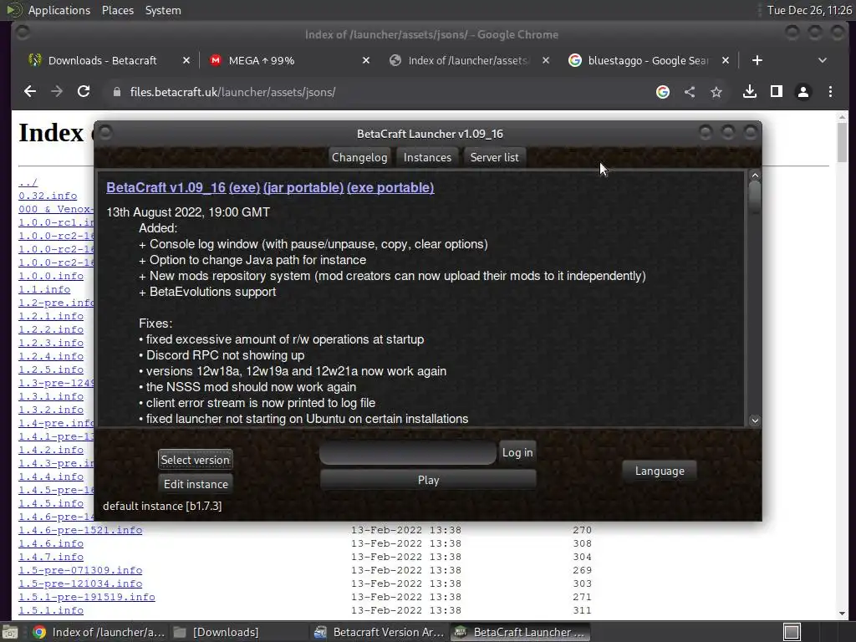Screen dimensions: 856x642
Task: Click the Chrome address bar URL
Action: tap(232, 92)
